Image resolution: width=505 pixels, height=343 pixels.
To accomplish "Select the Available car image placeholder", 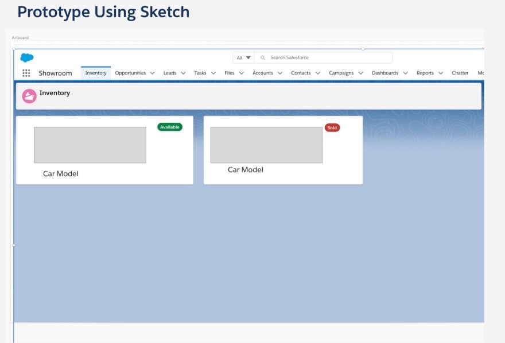I will tap(90, 145).
